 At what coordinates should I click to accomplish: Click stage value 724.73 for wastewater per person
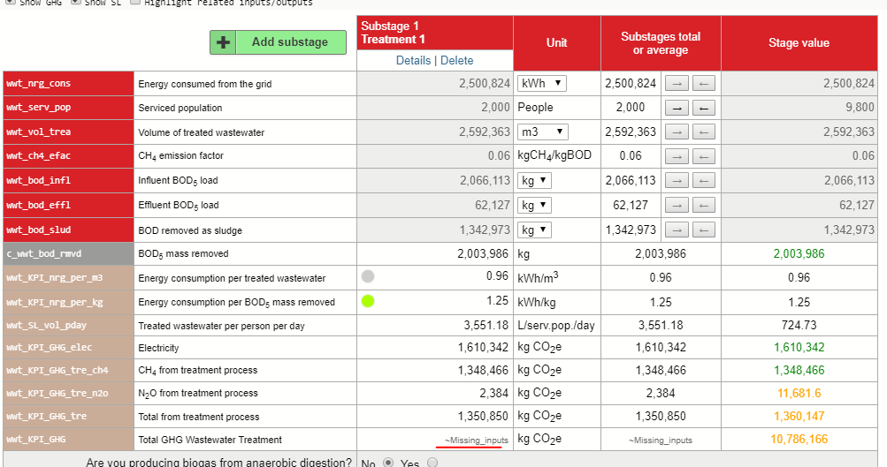point(799,325)
